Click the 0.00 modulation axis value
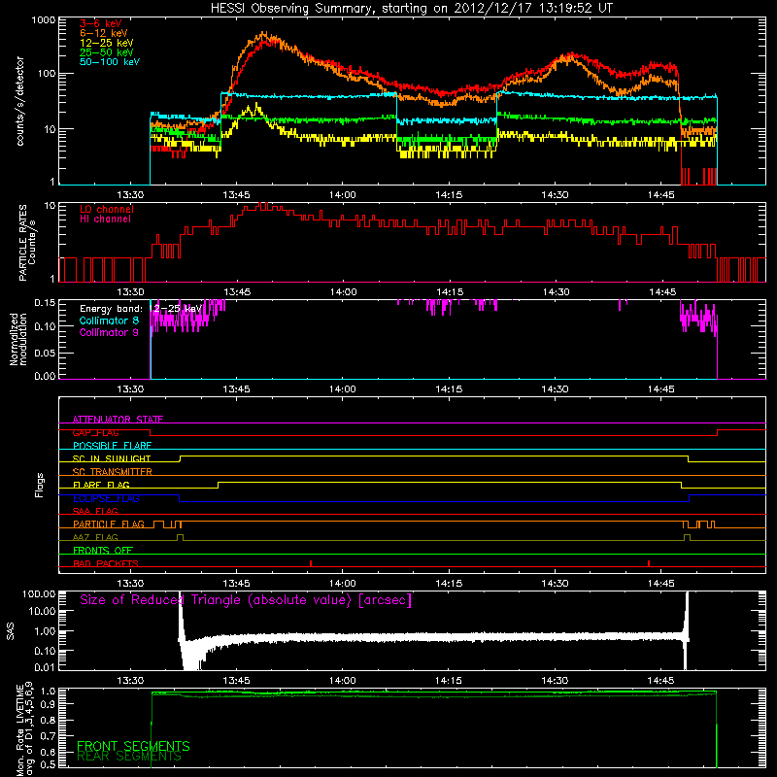The height and width of the screenshot is (777, 777). 45,376
